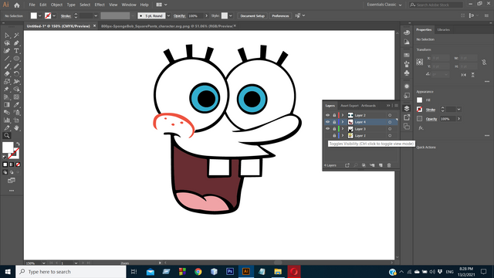Select the Magic Wand tool
This screenshot has width=494, height=278.
pos(16,36)
